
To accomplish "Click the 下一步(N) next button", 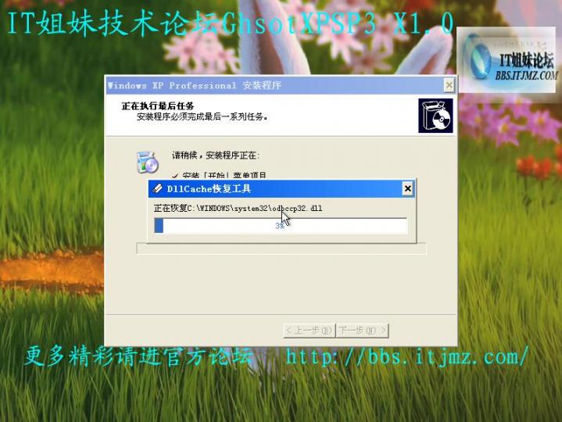I will pos(362,330).
